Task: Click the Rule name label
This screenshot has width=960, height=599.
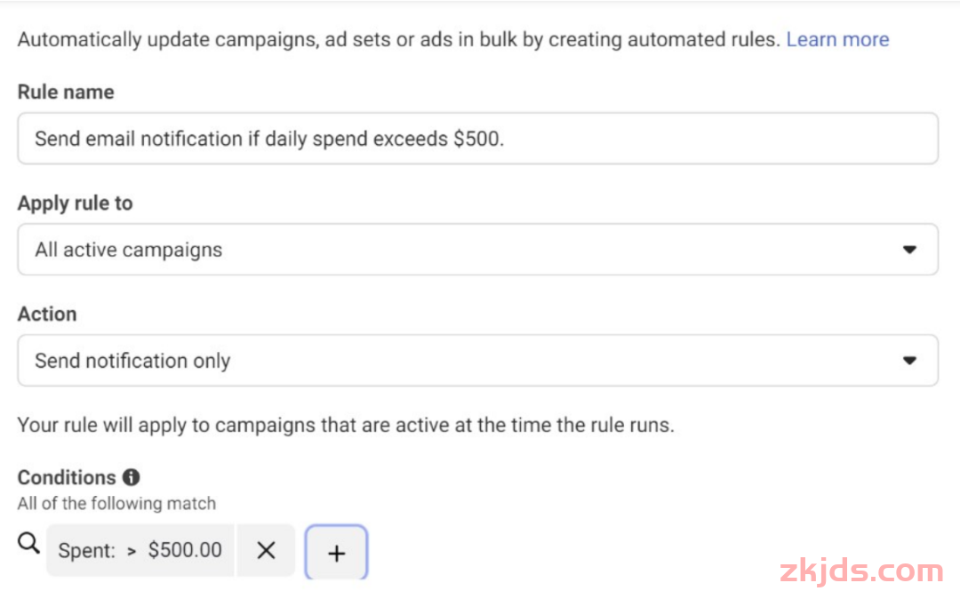Action: point(66,92)
